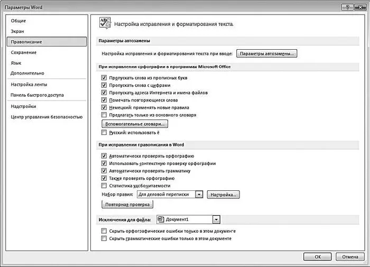The image size is (370, 267).
Task: Click the Повторная проверка button
Action: pyautogui.click(x=127, y=205)
